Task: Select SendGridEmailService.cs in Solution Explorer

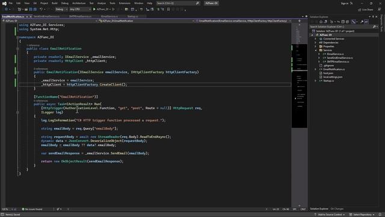Action: pyautogui.click(x=339, y=58)
